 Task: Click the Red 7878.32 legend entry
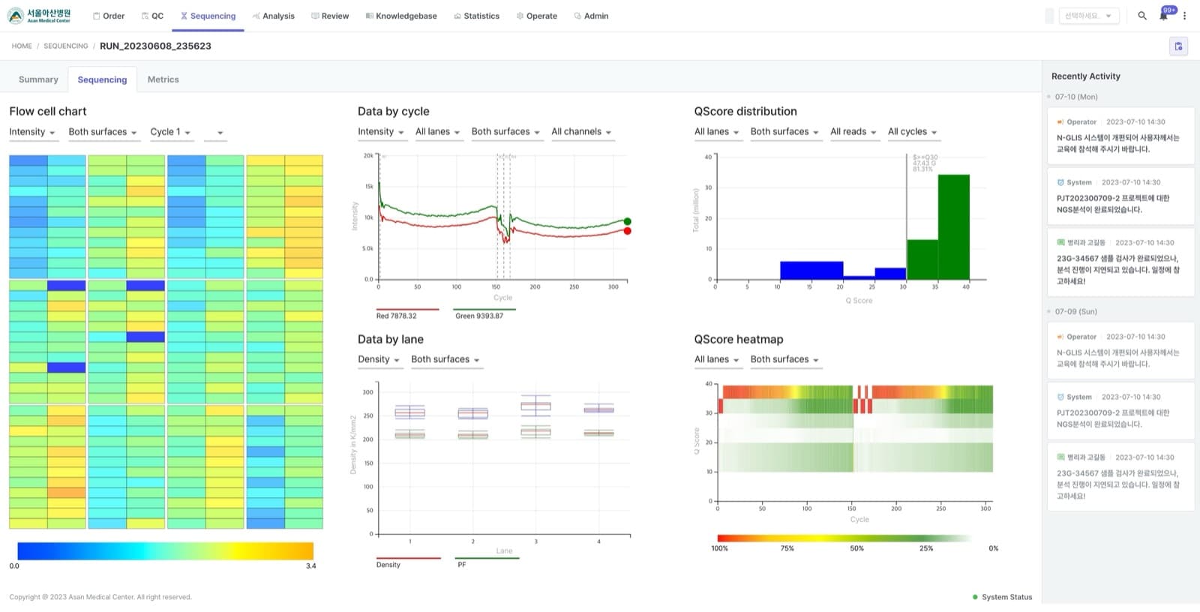point(407,313)
